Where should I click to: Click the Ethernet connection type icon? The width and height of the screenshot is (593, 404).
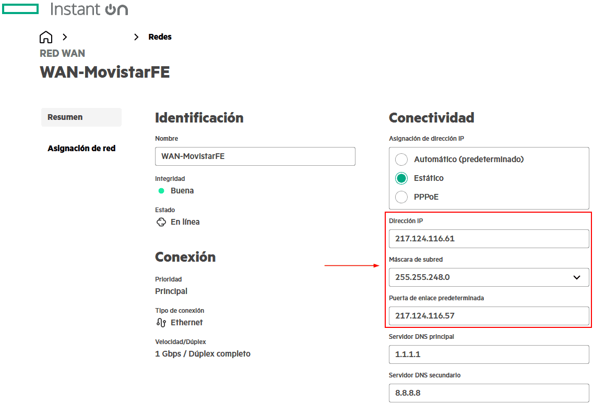click(161, 323)
